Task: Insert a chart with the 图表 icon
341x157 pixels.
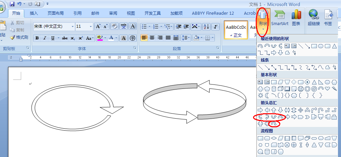Action: point(296,18)
